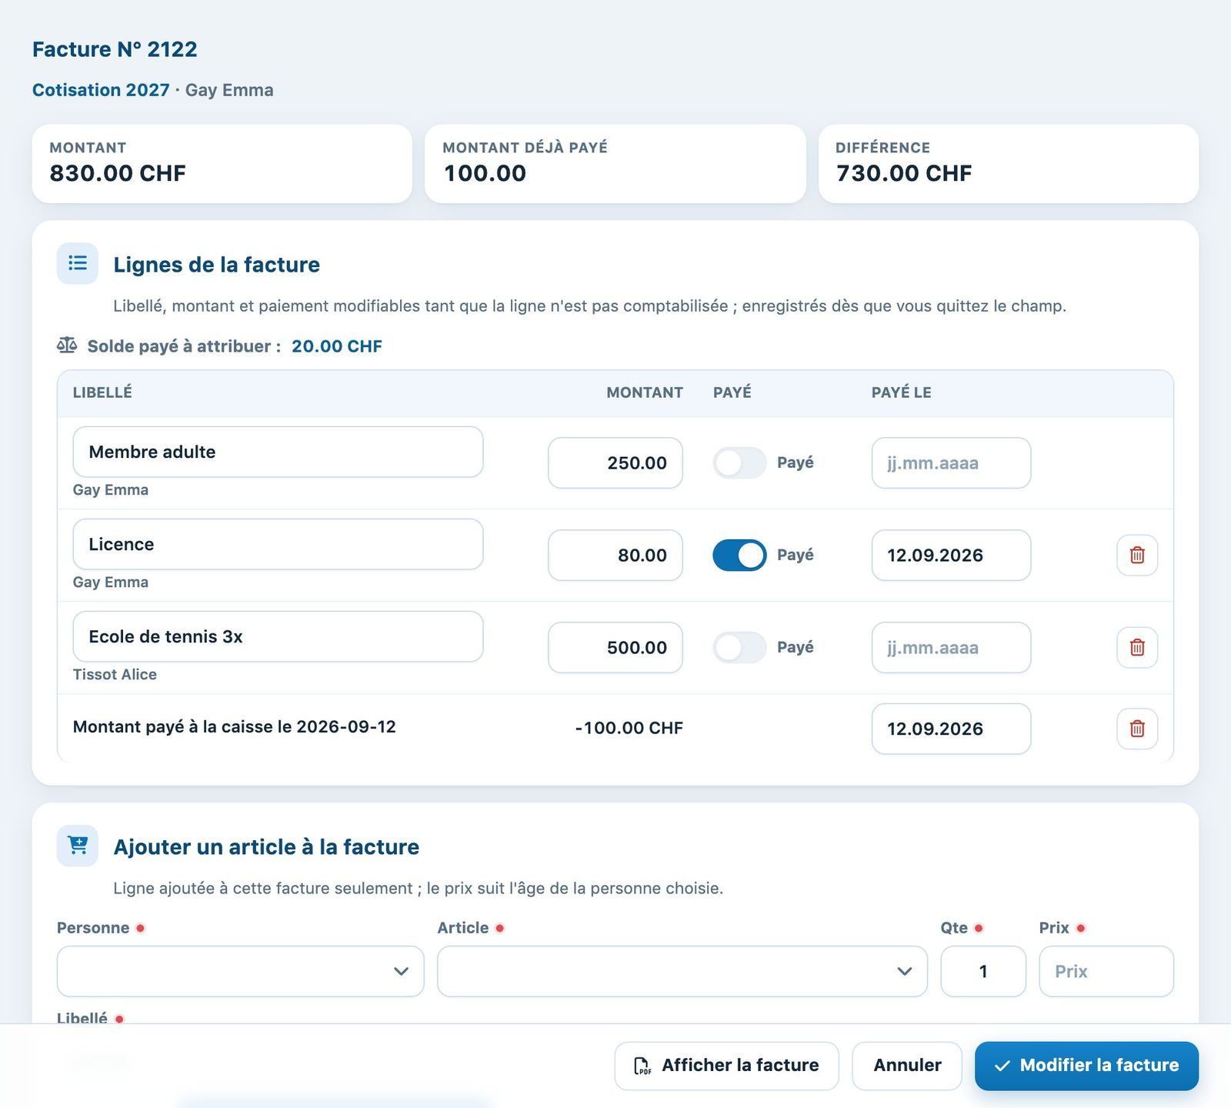The width and height of the screenshot is (1231, 1108).
Task: Remove the cash payment line via trash icon
Action: tap(1137, 728)
